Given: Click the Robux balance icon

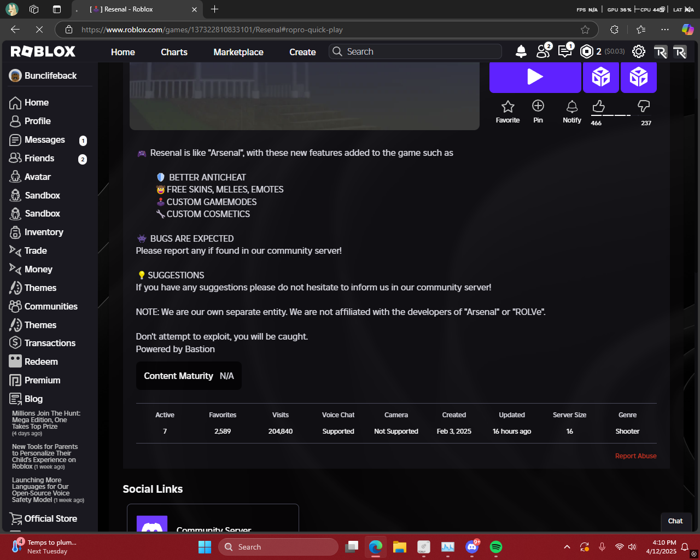Looking at the screenshot, I should [x=587, y=51].
